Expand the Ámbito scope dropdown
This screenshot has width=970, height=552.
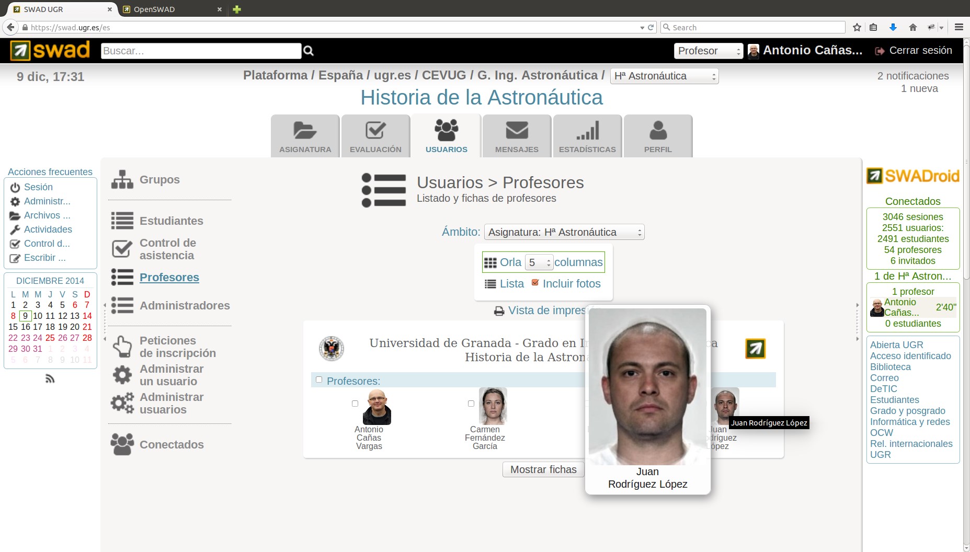pyautogui.click(x=564, y=232)
